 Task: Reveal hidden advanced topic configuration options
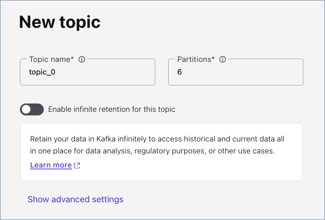75,199
